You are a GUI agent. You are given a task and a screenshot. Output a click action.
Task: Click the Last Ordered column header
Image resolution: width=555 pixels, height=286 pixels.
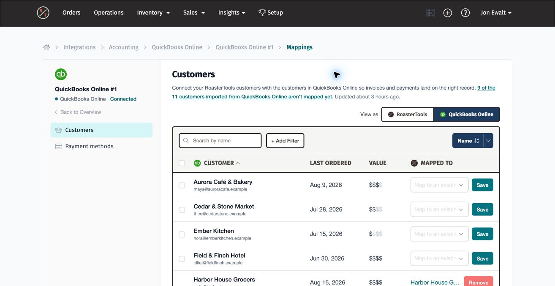click(x=331, y=163)
